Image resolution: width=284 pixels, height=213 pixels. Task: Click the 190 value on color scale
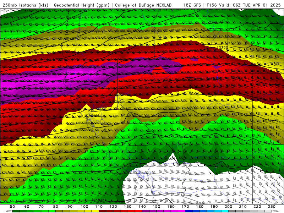pyautogui.click(x=214, y=207)
